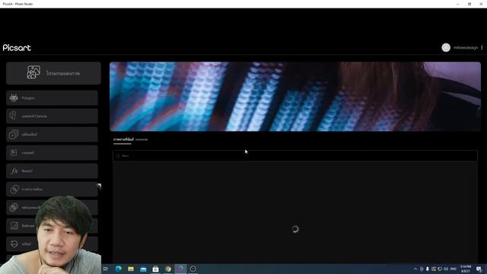Click the mrbeedesign username
The image size is (487, 274).
point(465,48)
